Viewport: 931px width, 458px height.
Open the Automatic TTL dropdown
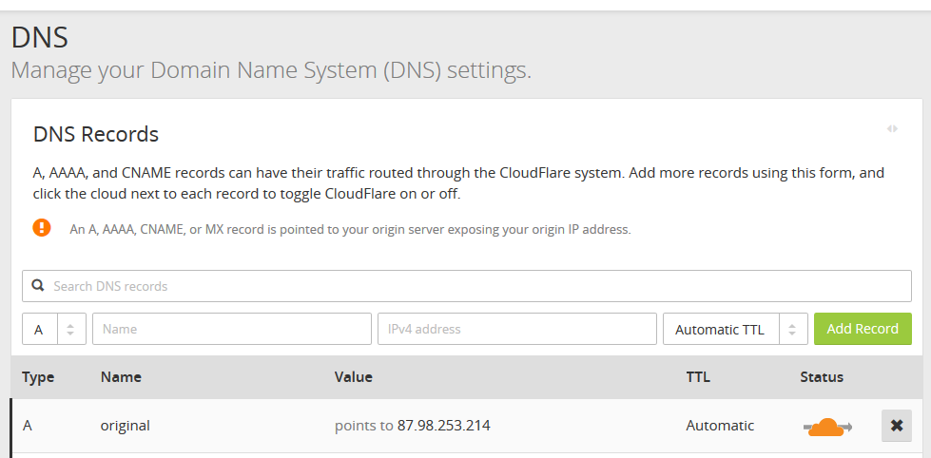(x=720, y=330)
